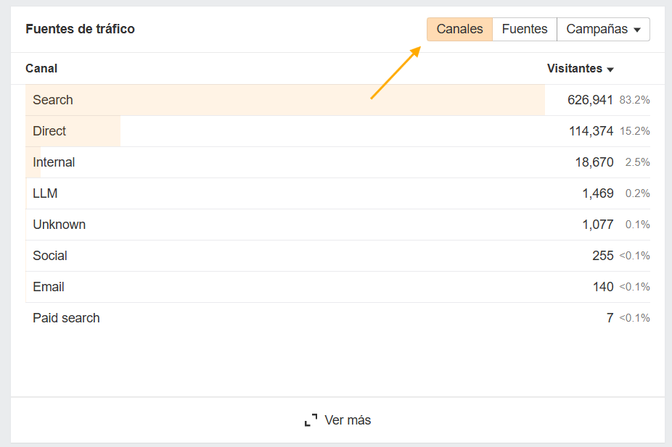Click the Paid search channel row
The image size is (672, 447).
tap(66, 318)
